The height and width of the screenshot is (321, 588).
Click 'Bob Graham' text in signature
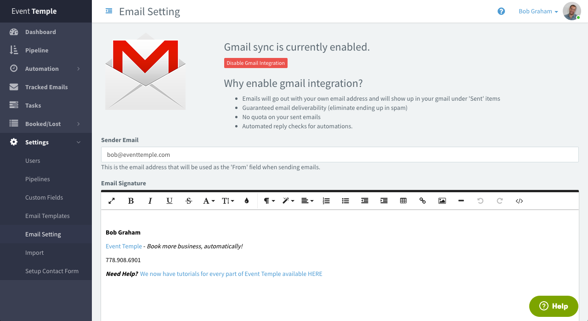tap(123, 232)
